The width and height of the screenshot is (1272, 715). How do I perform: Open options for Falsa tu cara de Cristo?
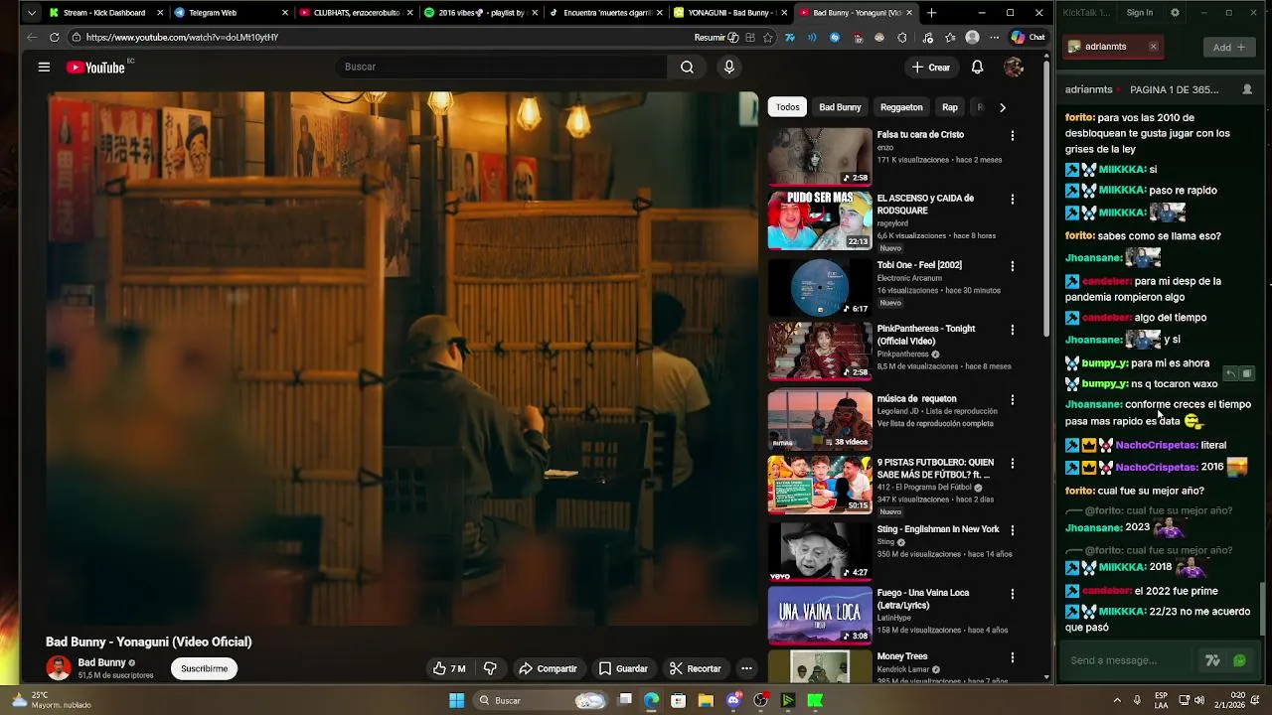click(x=1013, y=135)
